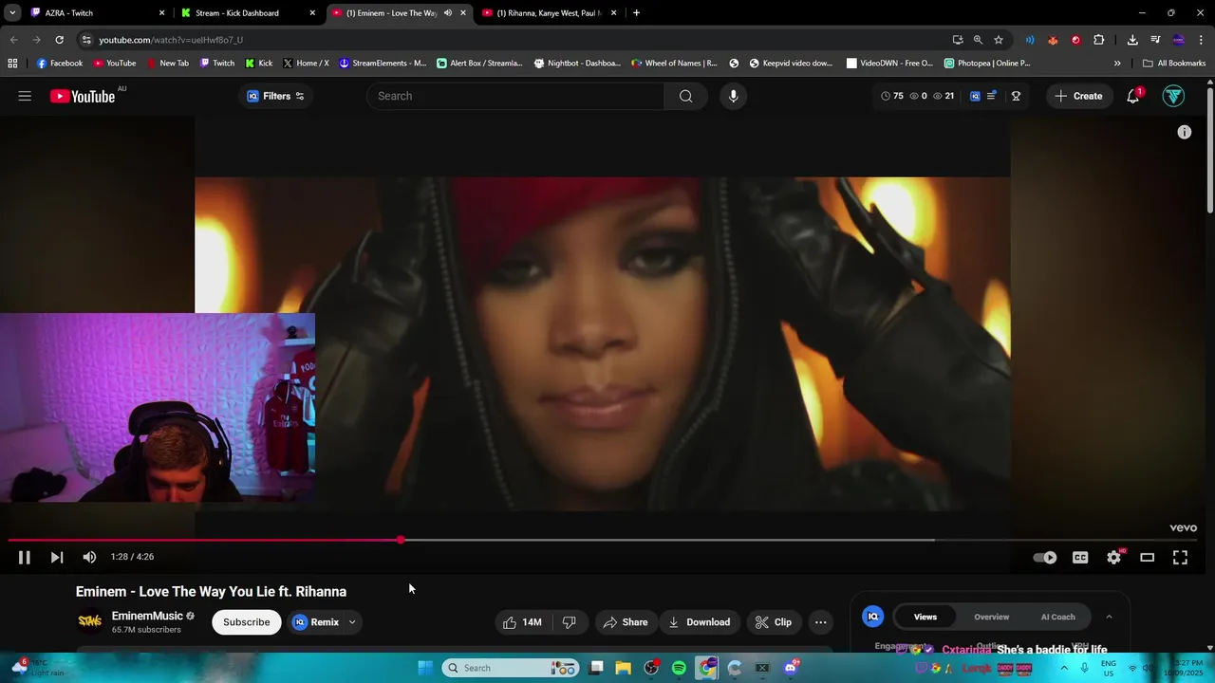Open the video info card icon

[x=1185, y=133]
